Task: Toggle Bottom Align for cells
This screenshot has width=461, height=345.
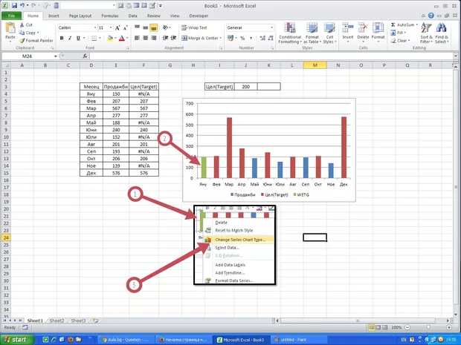Action: pyautogui.click(x=153, y=27)
